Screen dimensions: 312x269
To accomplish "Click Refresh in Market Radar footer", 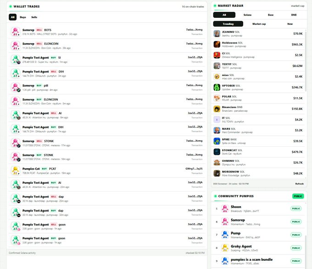I will point(299,184).
